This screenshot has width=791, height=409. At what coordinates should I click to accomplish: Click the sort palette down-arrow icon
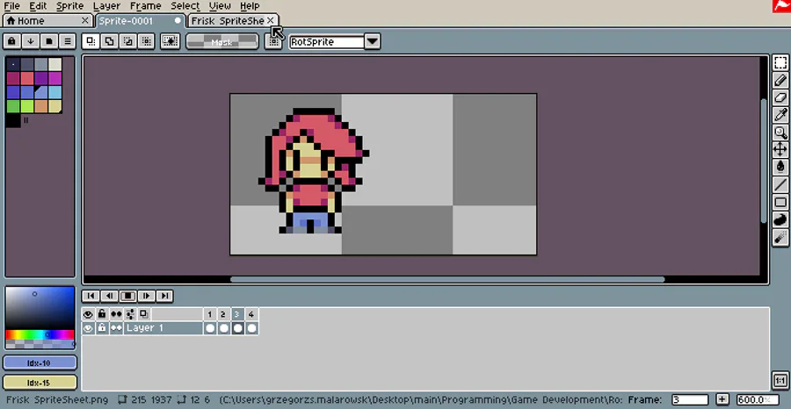tap(31, 41)
